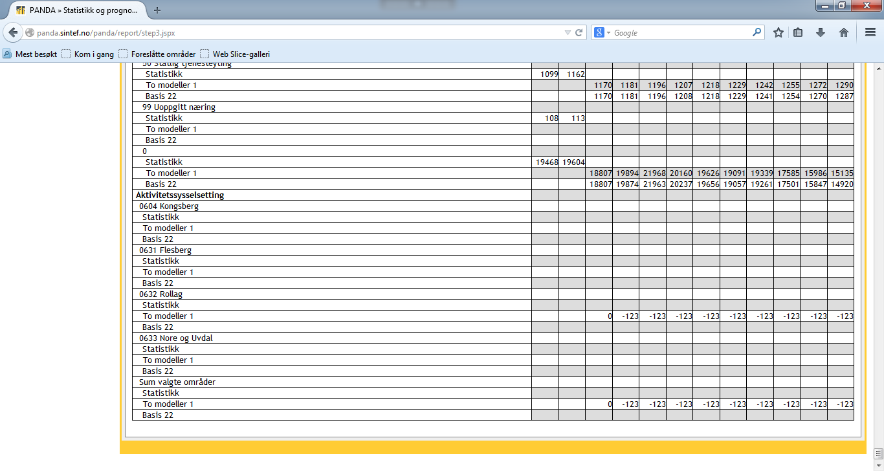Viewport: 884px width, 471px height.
Task: Select the 0604 Kongsberg row label
Action: pyautogui.click(x=169, y=206)
